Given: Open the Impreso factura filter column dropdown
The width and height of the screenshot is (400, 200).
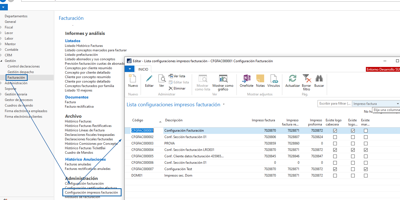Looking at the screenshot, I should [397, 104].
